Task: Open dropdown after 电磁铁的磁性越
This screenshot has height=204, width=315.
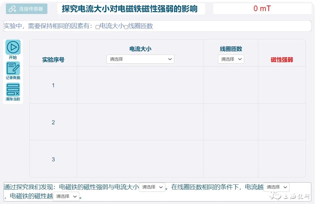Action: [x=66, y=196]
